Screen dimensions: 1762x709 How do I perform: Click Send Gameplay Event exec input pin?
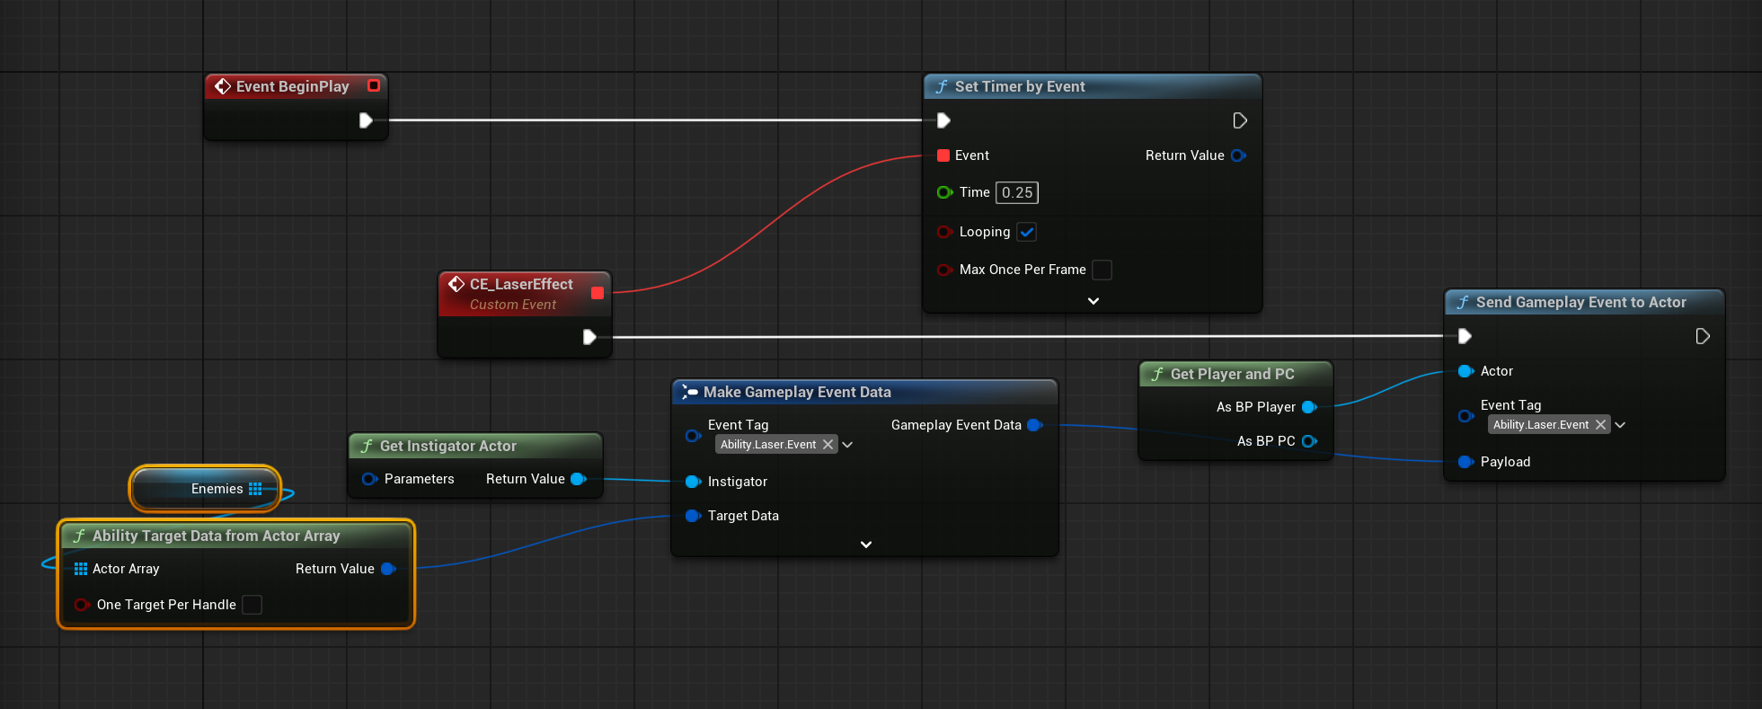pyautogui.click(x=1465, y=336)
